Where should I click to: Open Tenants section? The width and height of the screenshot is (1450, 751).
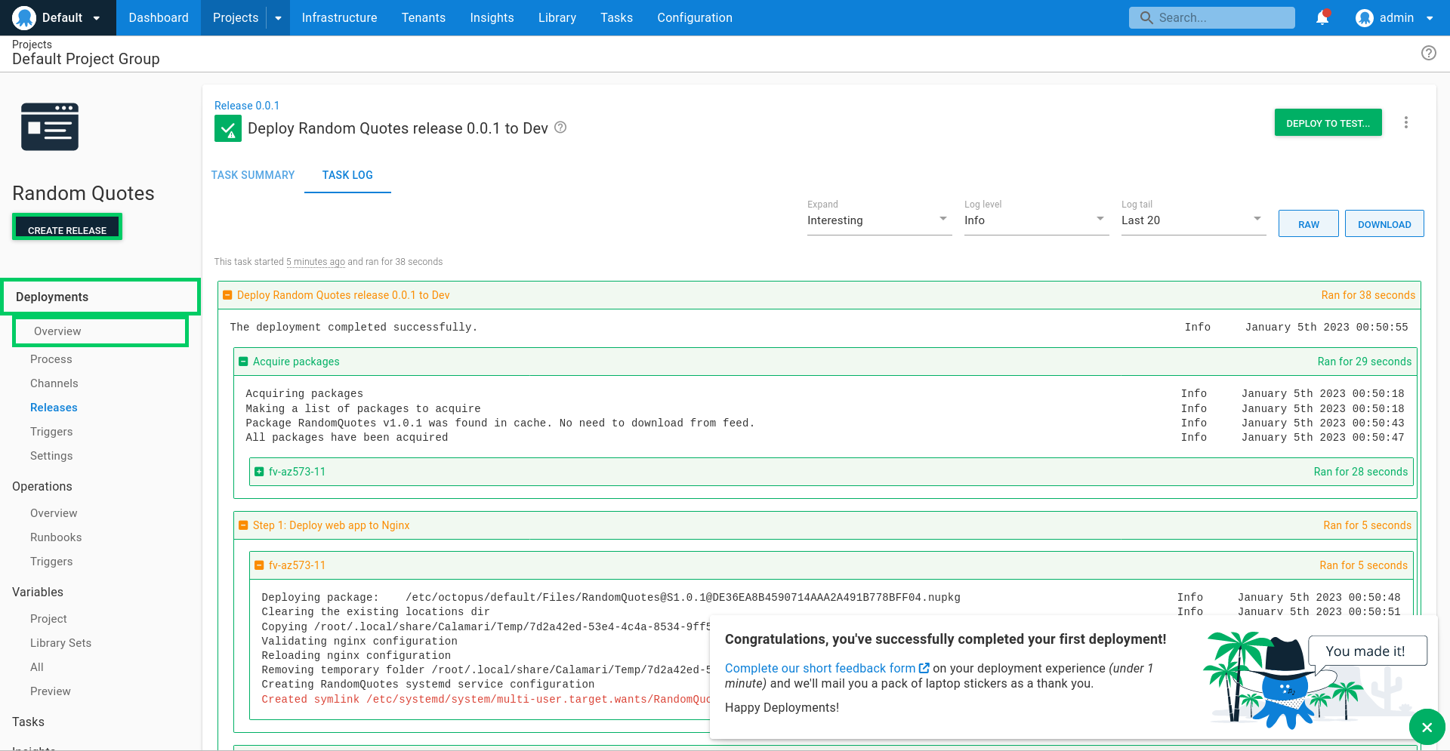[x=424, y=17]
